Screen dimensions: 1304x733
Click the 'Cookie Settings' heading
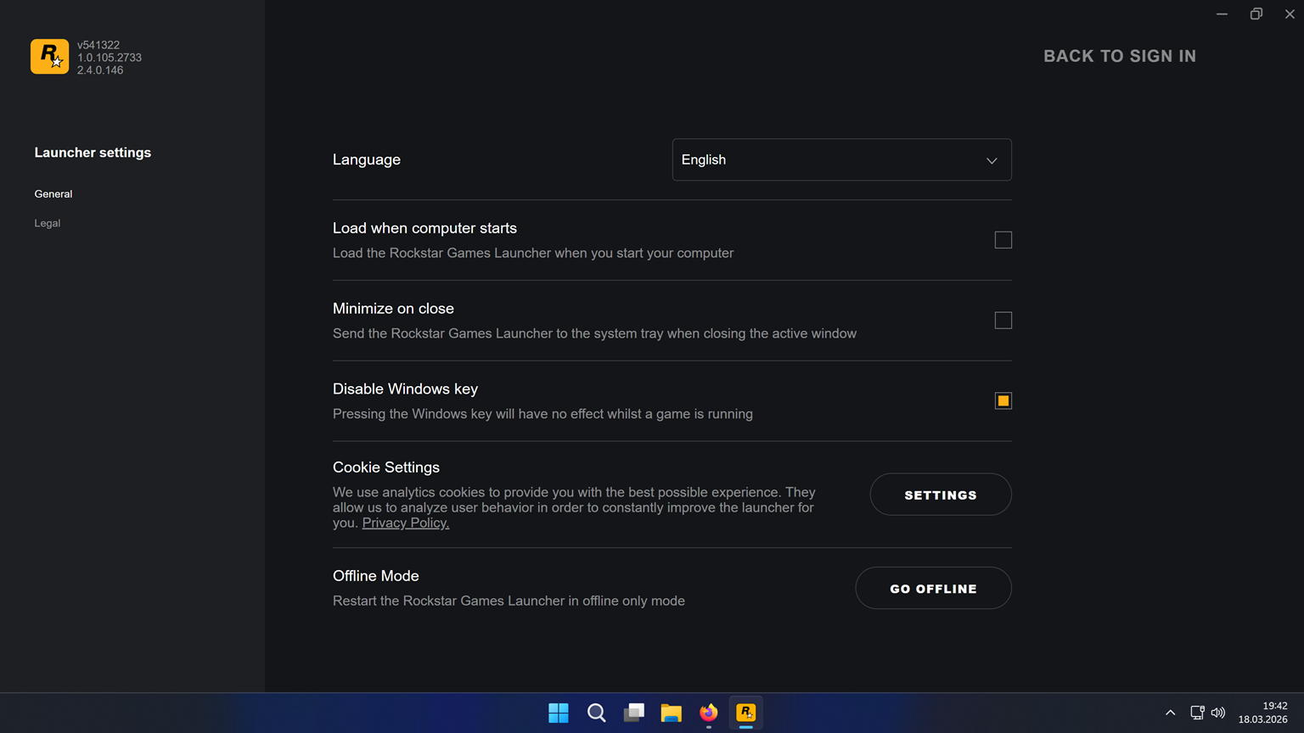click(x=386, y=467)
